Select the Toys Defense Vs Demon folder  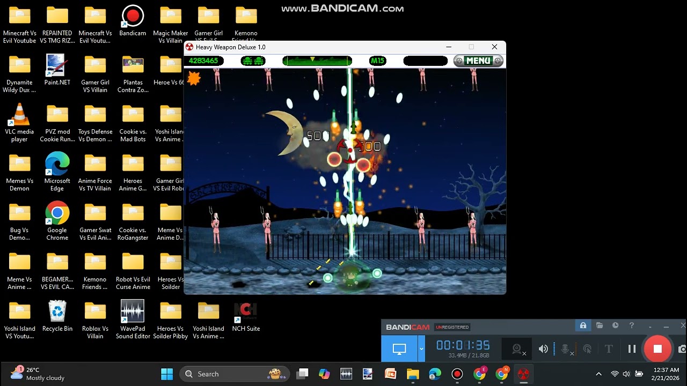point(95,123)
